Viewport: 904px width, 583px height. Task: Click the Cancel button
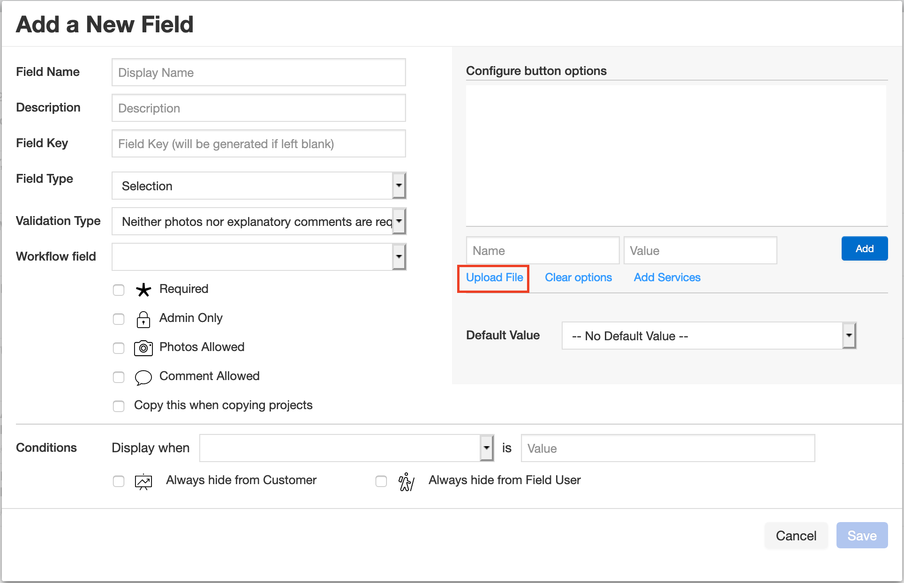[x=796, y=535]
